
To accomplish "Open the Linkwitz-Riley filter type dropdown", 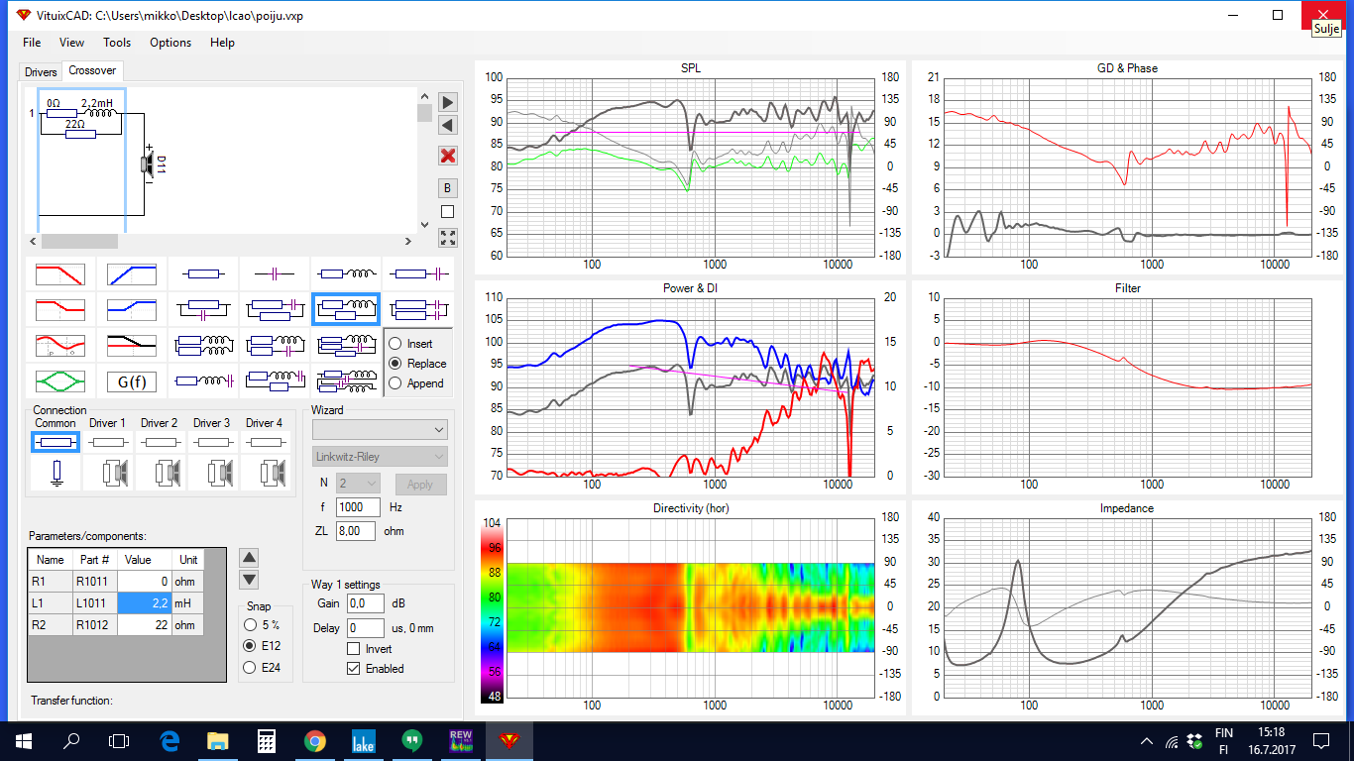I will point(380,457).
